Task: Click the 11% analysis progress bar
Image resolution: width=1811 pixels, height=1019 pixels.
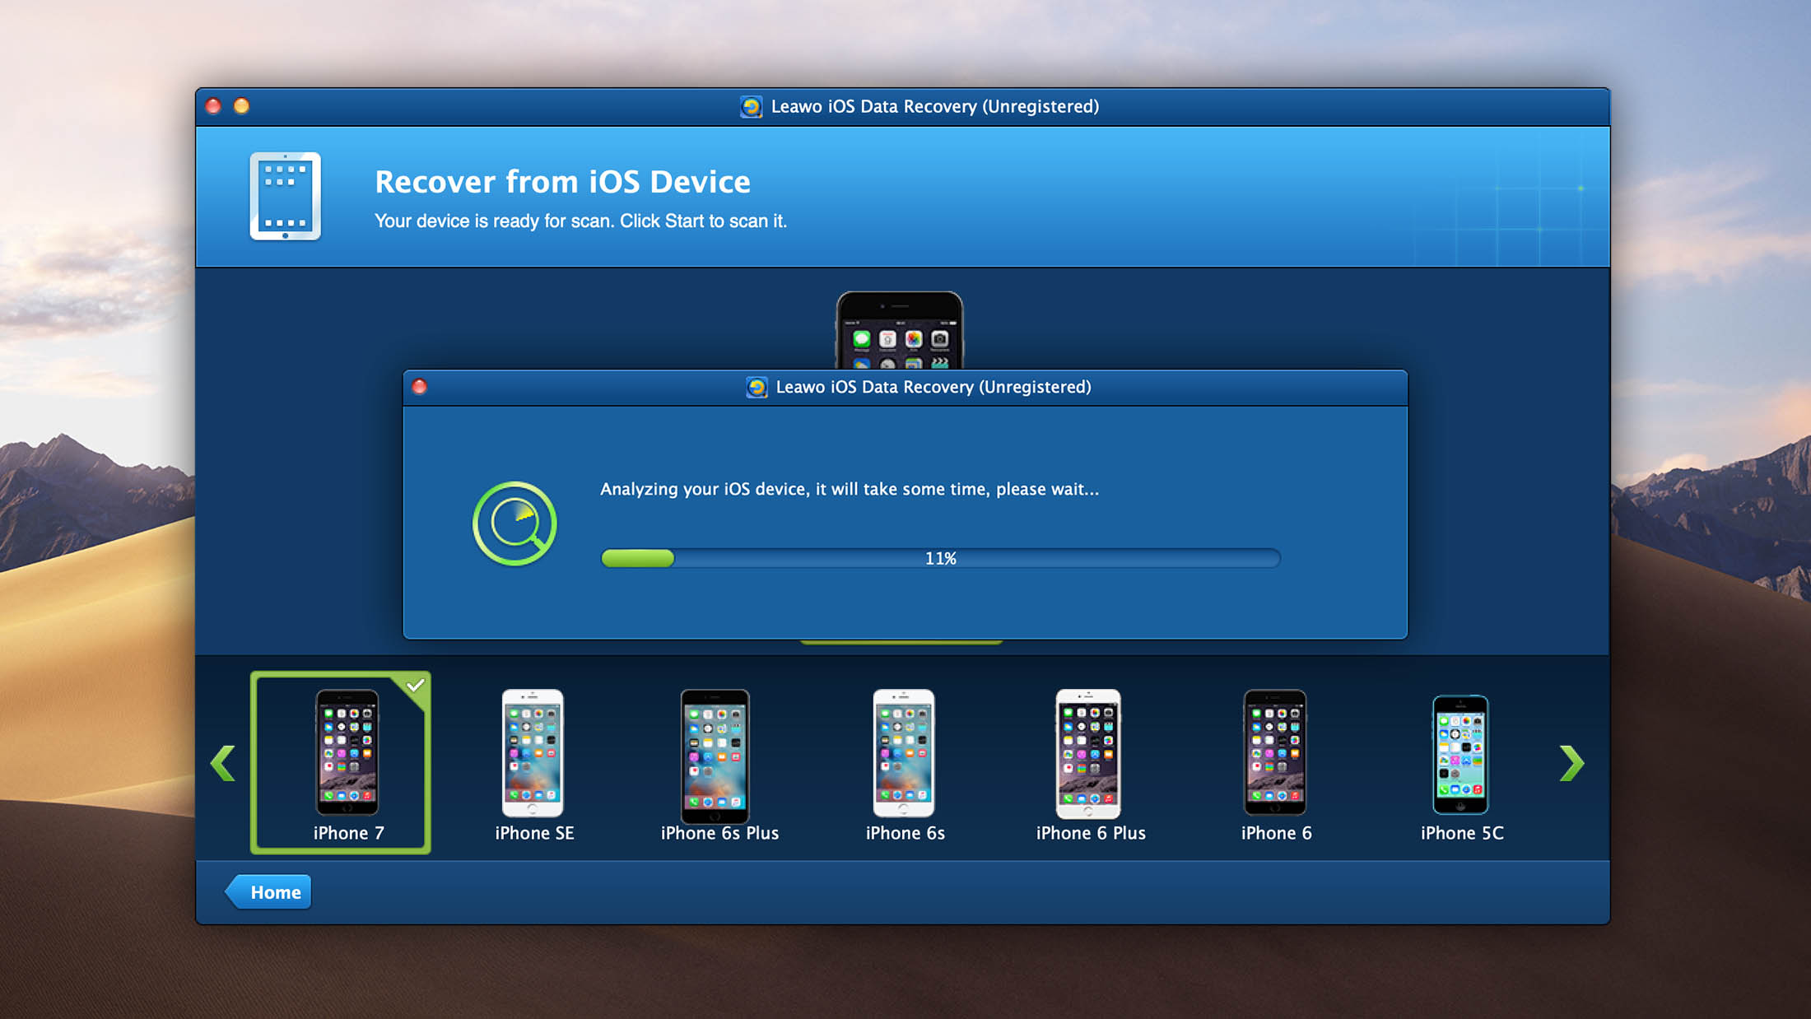Action: (x=941, y=558)
